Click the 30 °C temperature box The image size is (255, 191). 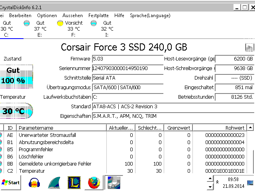tap(16, 111)
